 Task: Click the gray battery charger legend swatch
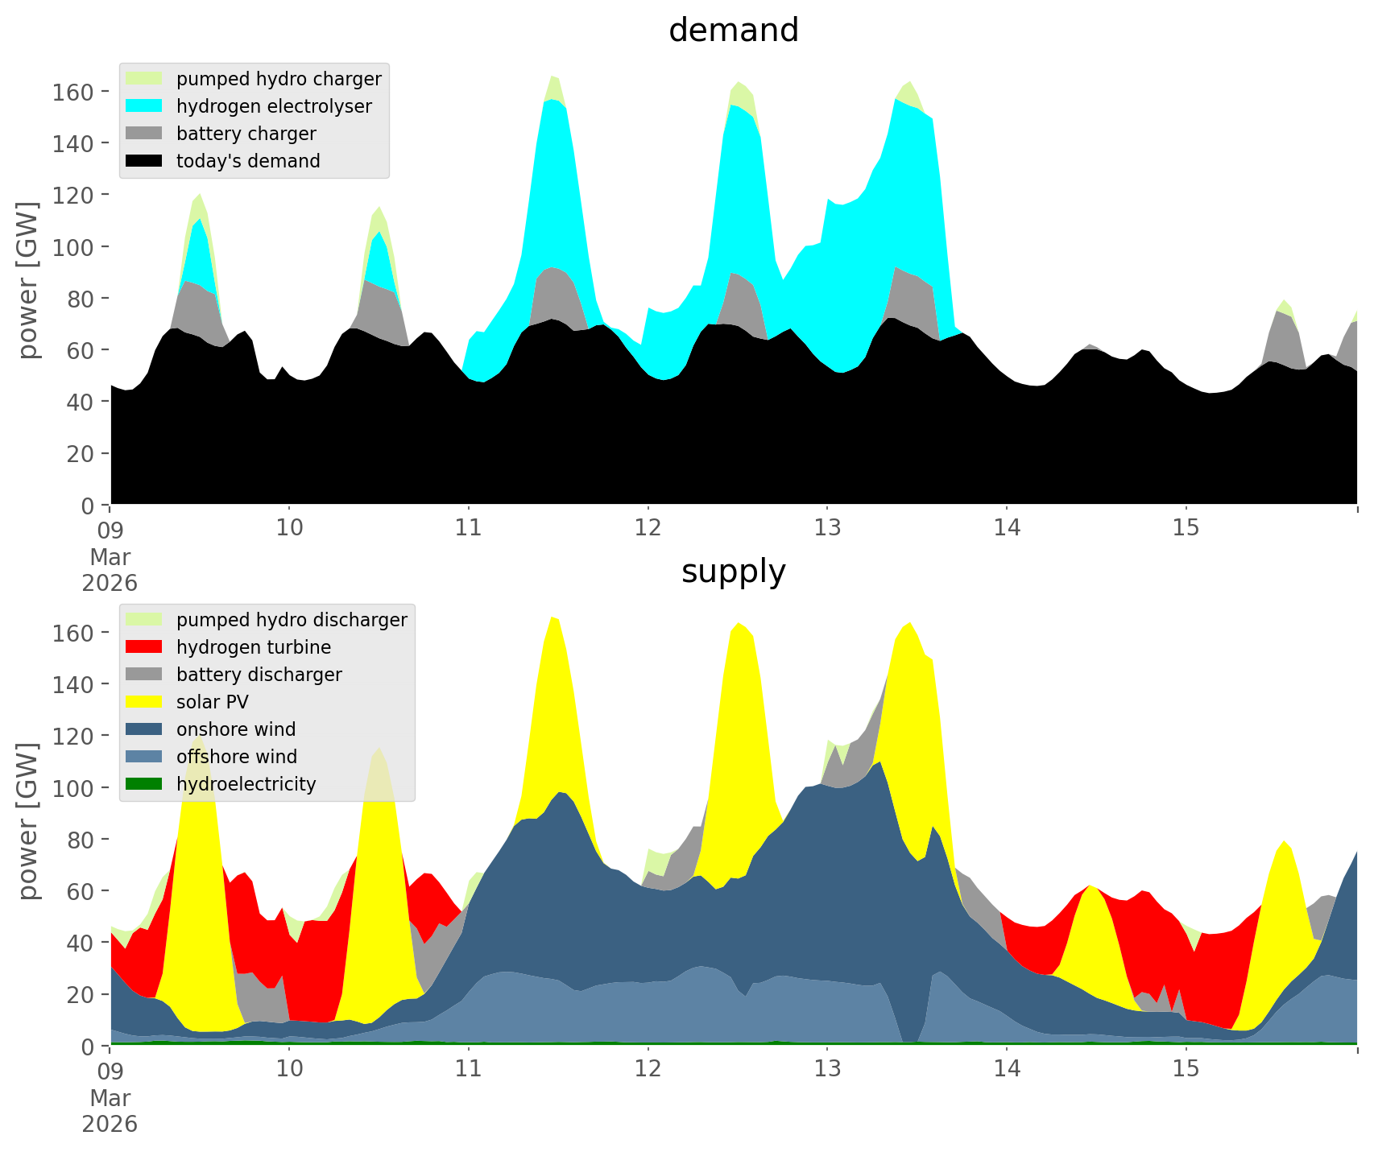(144, 134)
